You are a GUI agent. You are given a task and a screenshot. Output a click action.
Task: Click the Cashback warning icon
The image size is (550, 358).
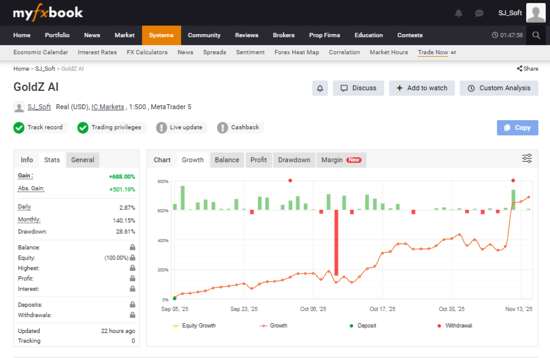223,127
